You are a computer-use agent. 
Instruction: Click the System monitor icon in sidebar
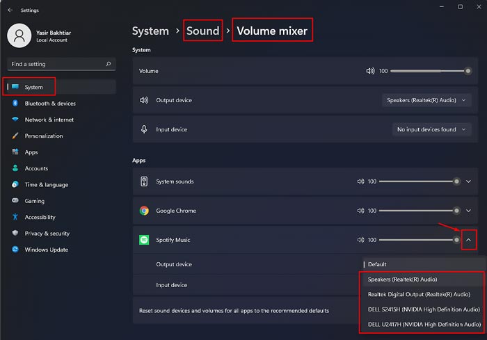[15, 87]
